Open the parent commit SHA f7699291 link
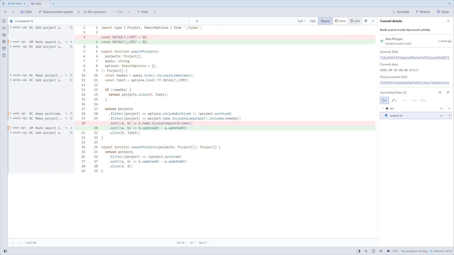 415,83
